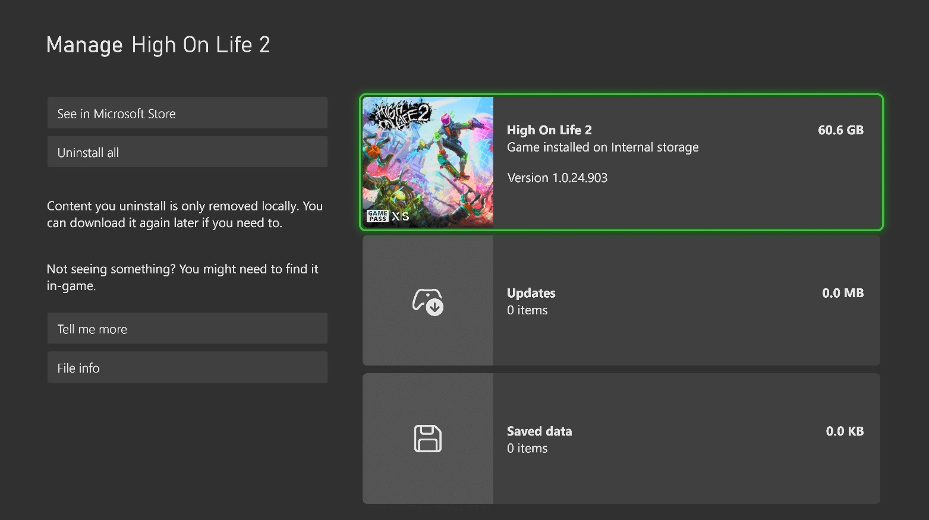Click the floppy disk Saved data icon

click(427, 439)
